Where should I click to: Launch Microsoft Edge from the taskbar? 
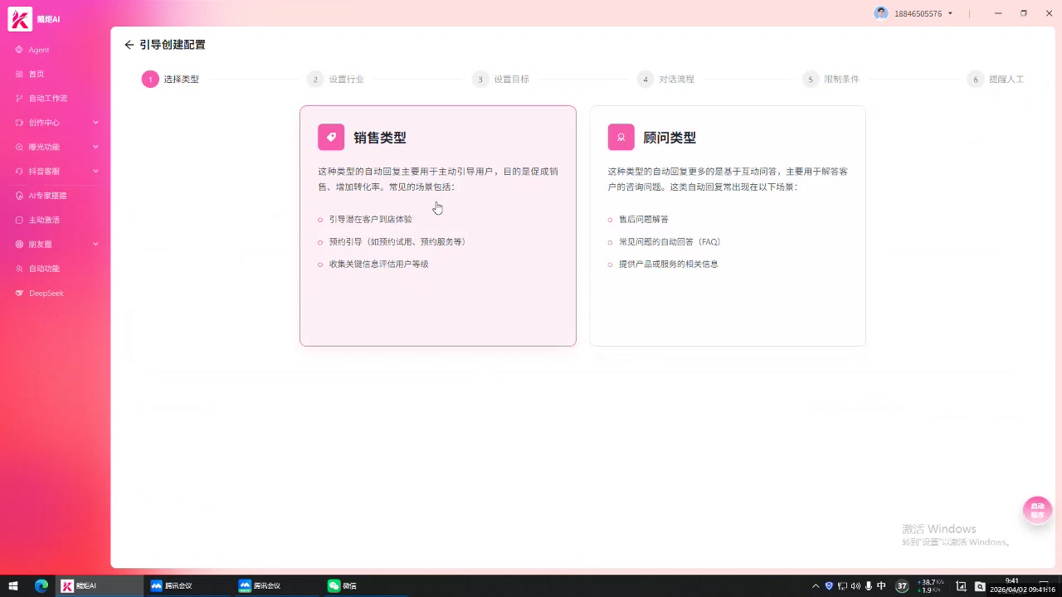click(41, 585)
